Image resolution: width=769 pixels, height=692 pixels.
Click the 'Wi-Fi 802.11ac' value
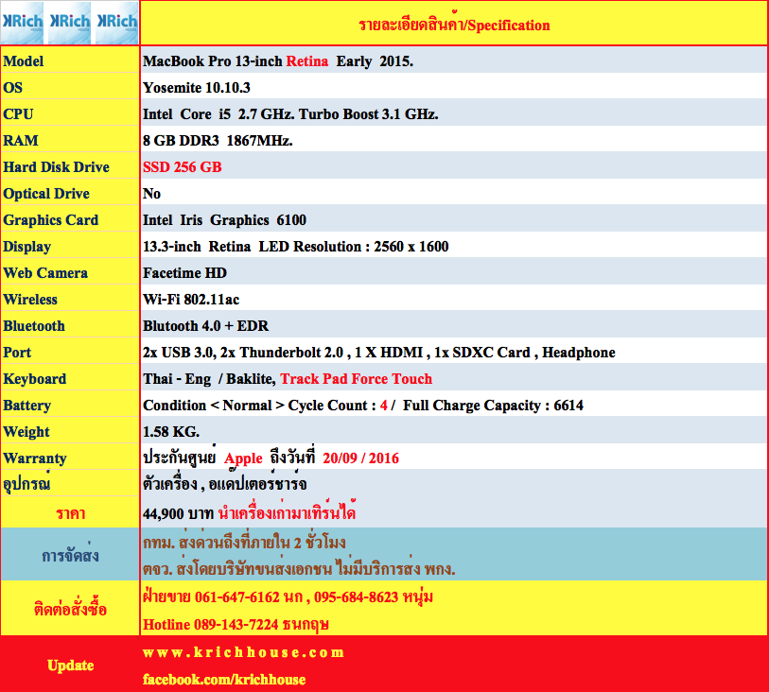[191, 300]
